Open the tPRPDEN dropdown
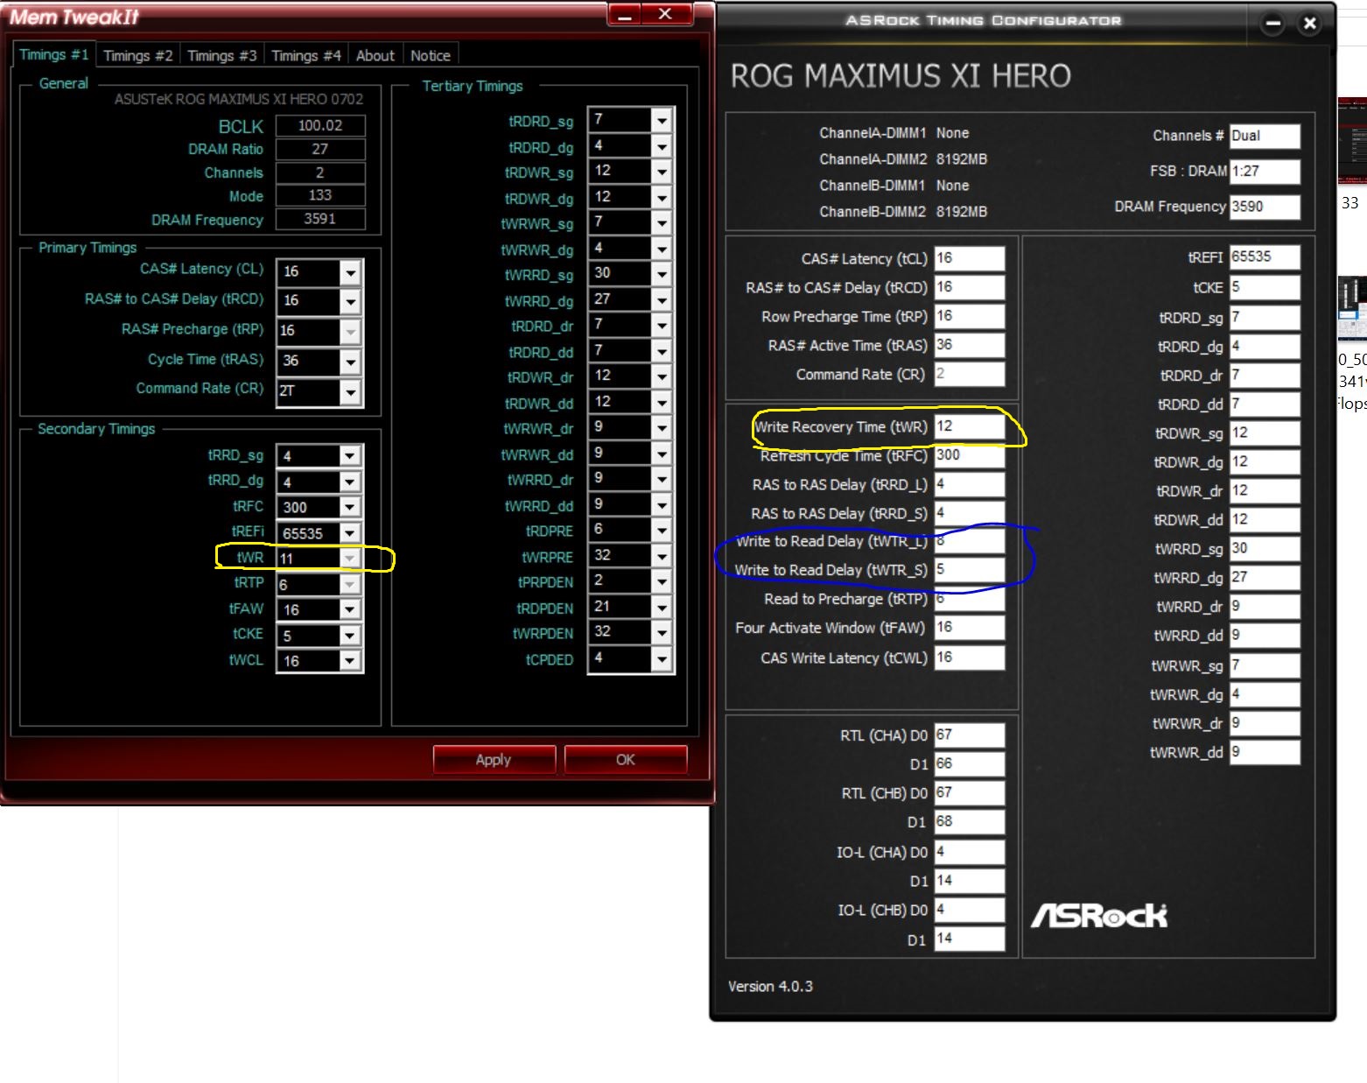The width and height of the screenshot is (1367, 1083). [662, 581]
